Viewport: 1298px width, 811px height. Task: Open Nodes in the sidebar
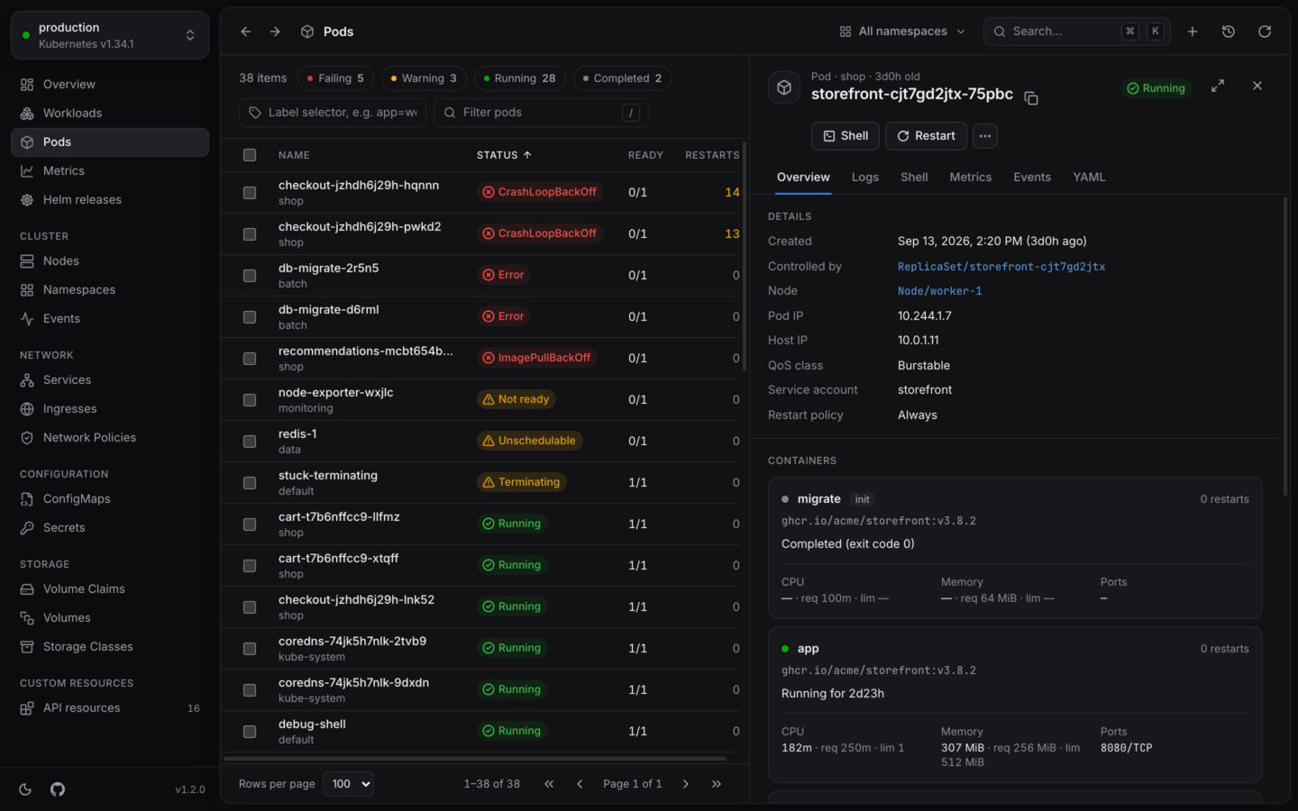coord(110,261)
